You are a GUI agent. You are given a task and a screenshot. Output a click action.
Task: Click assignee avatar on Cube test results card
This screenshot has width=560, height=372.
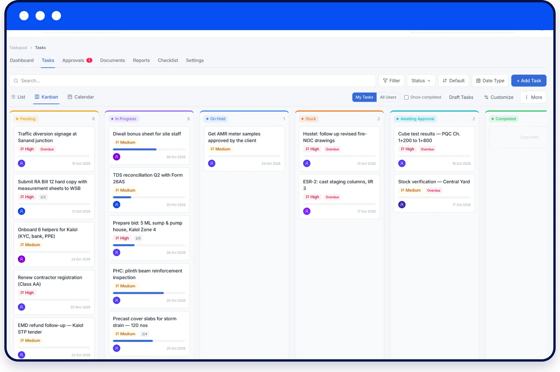402,163
